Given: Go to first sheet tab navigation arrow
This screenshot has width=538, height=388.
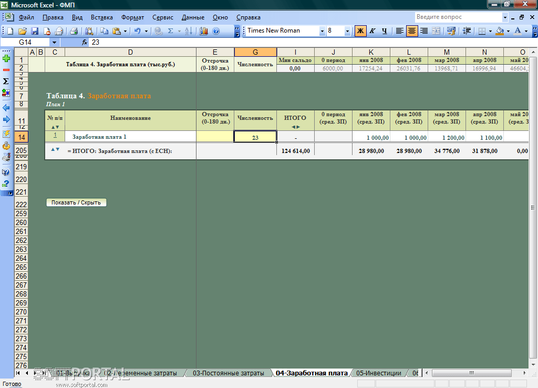Looking at the screenshot, I should tap(18, 373).
